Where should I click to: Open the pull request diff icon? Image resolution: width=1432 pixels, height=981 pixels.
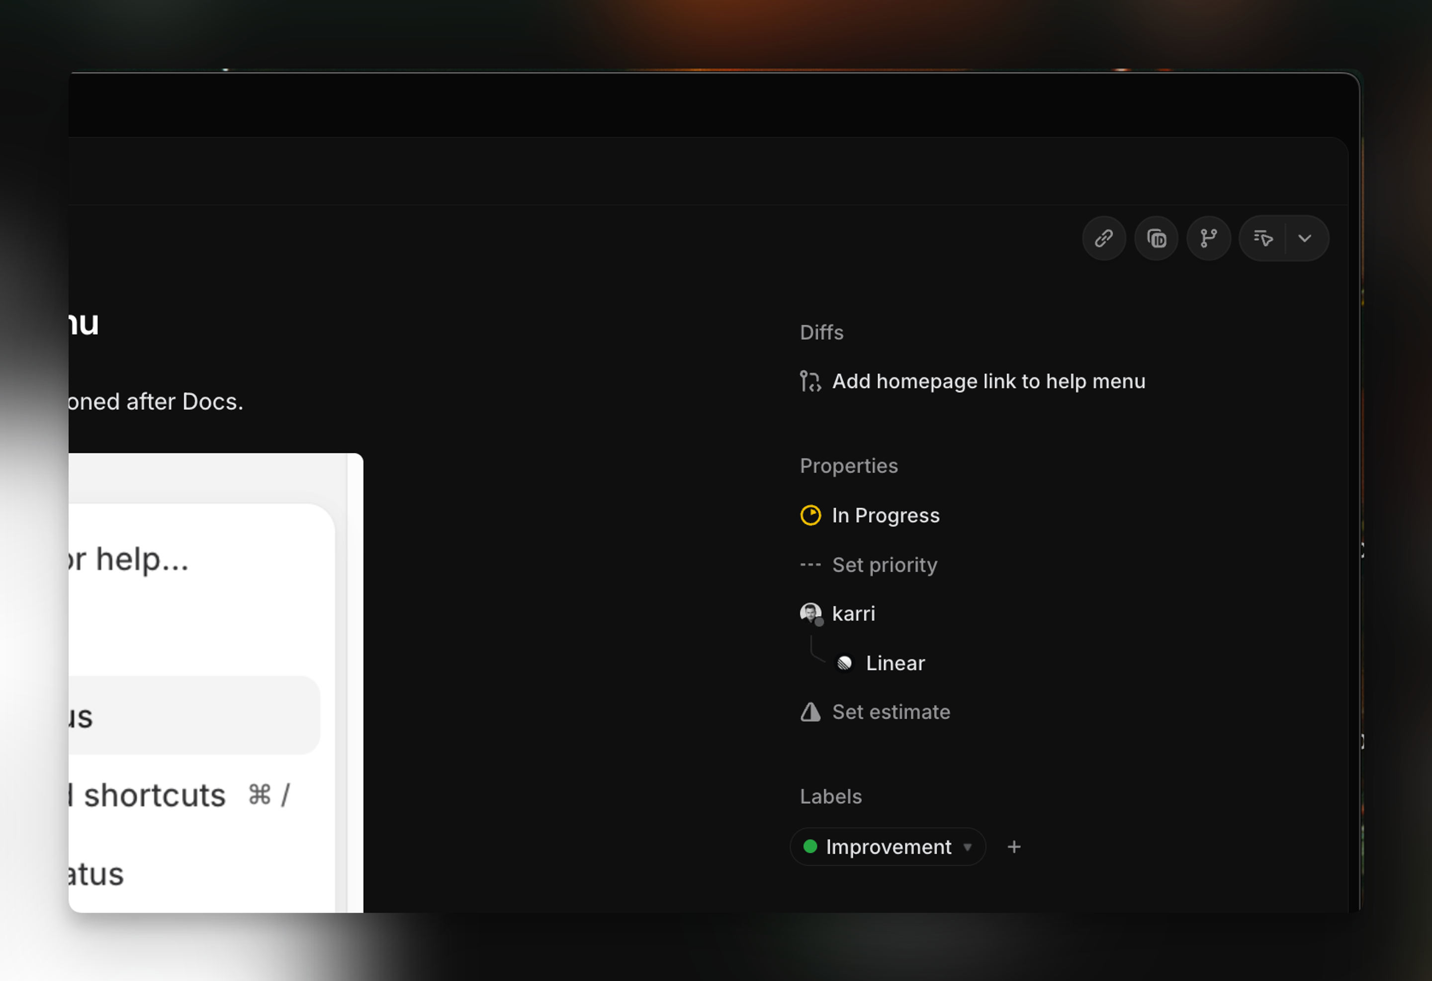(810, 381)
